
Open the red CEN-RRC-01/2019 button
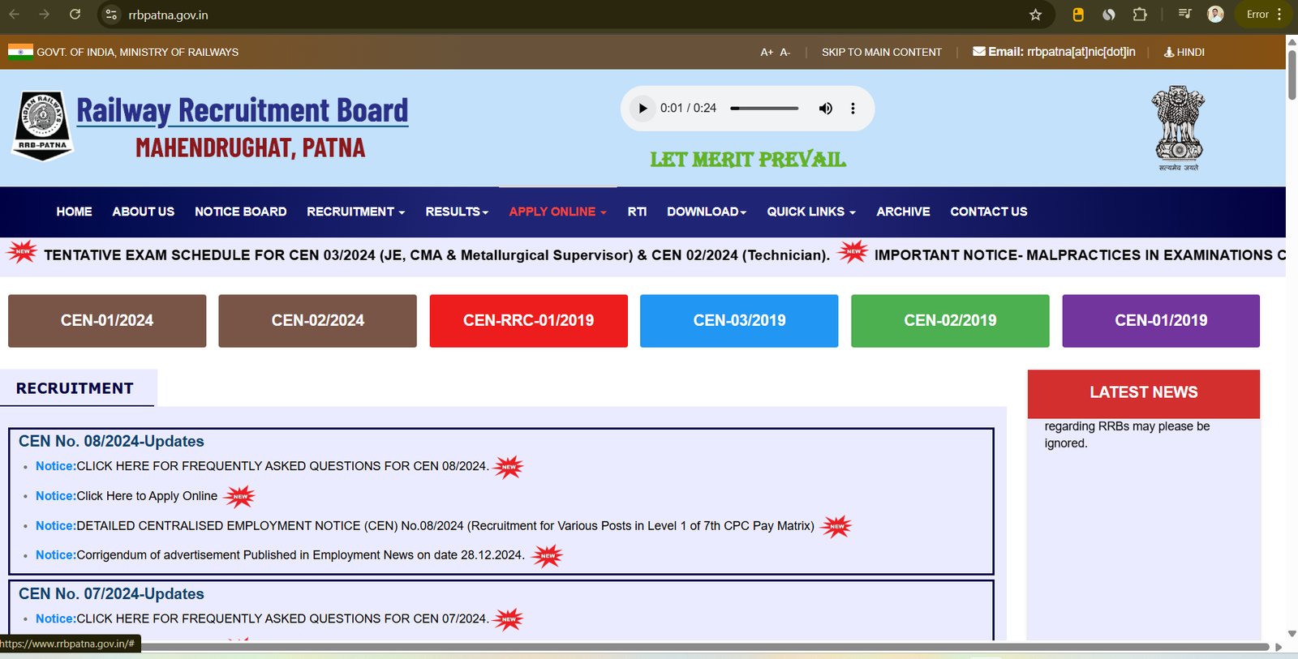coord(528,321)
